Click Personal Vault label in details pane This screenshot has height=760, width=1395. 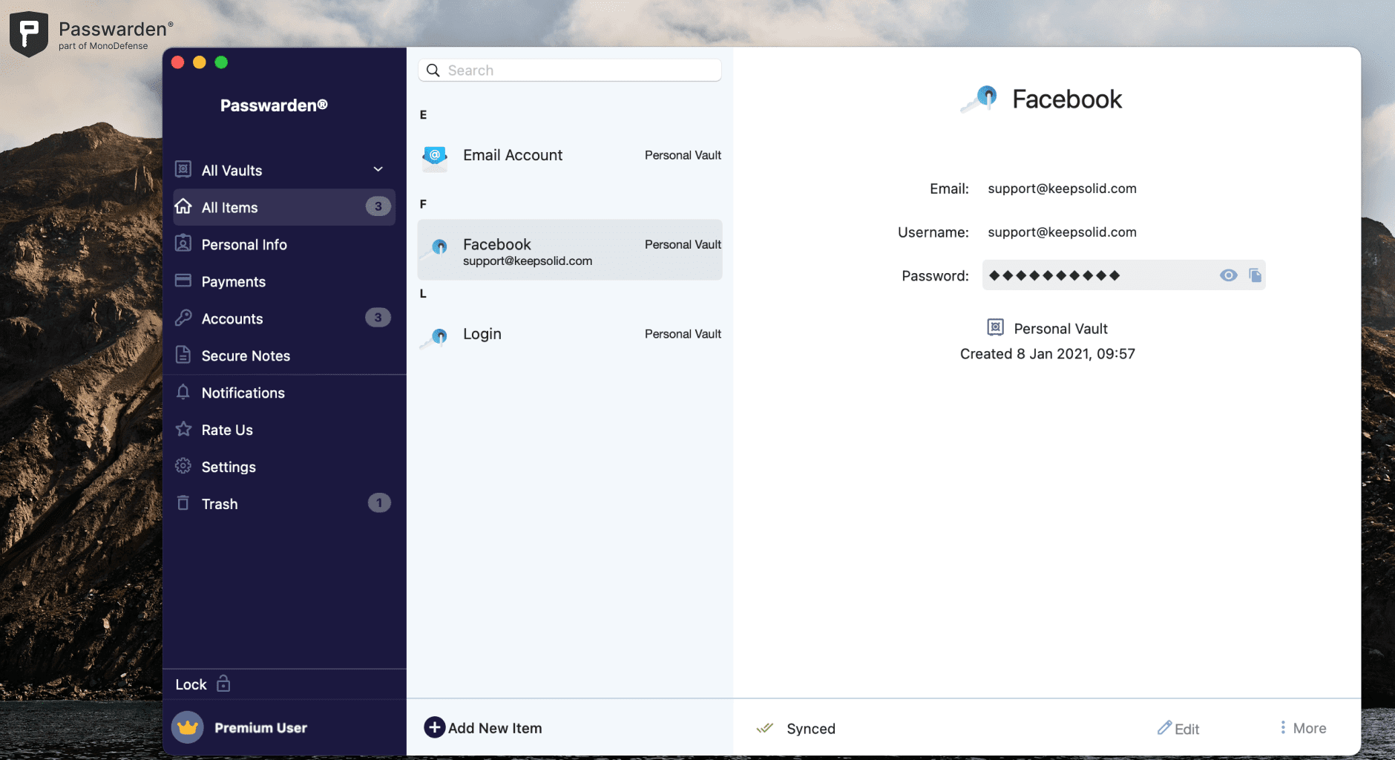1060,329
